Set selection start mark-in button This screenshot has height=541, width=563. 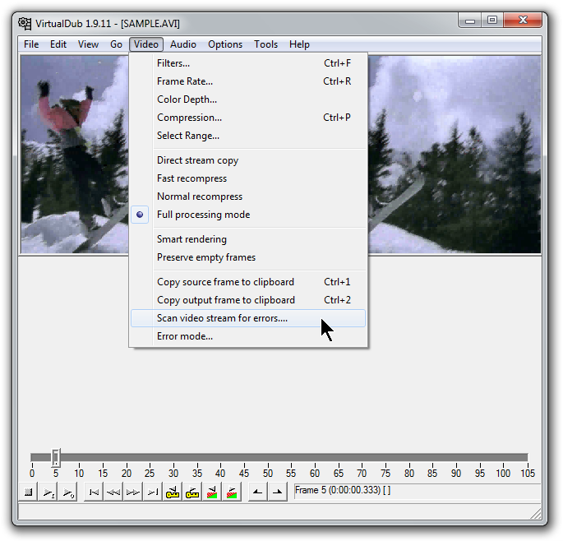[x=257, y=492]
